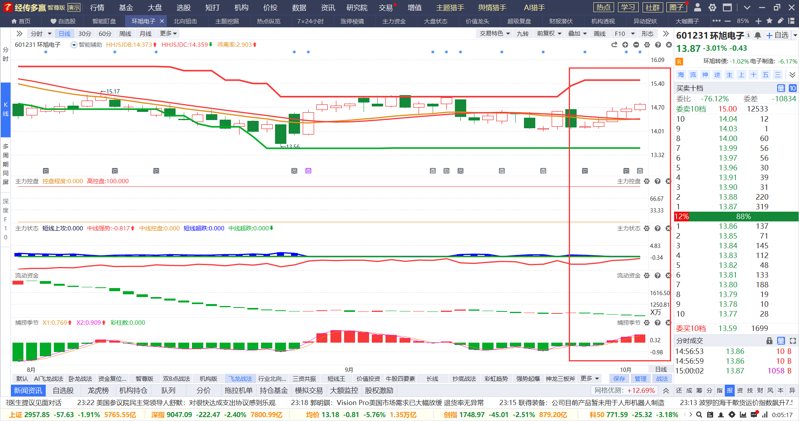
Task: Select the 日线 period button
Action: (x=65, y=34)
